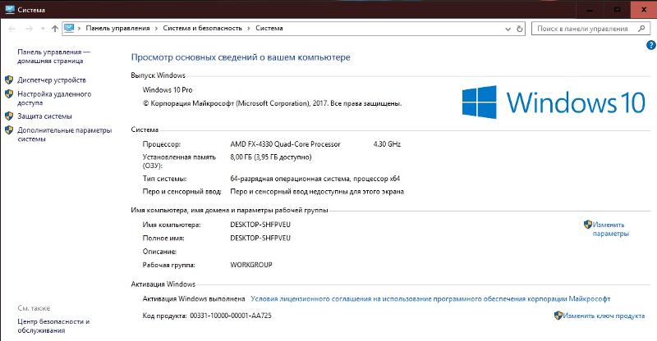The width and height of the screenshot is (657, 341).
Task: Click Изменить параметры link
Action: coord(610,229)
